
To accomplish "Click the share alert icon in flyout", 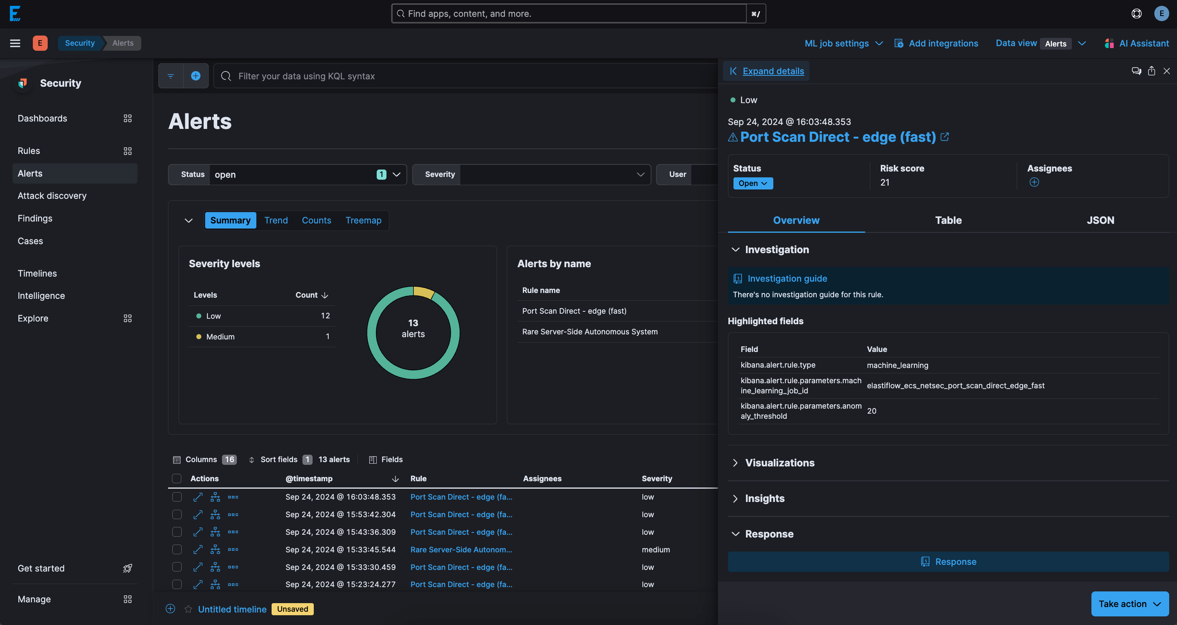I will pos(1152,71).
